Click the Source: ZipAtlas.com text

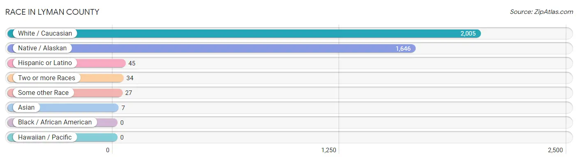[x=541, y=12]
